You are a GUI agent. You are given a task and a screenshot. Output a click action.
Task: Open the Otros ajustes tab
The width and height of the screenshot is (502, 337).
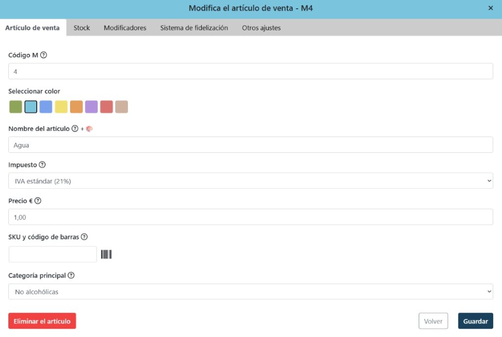(260, 27)
